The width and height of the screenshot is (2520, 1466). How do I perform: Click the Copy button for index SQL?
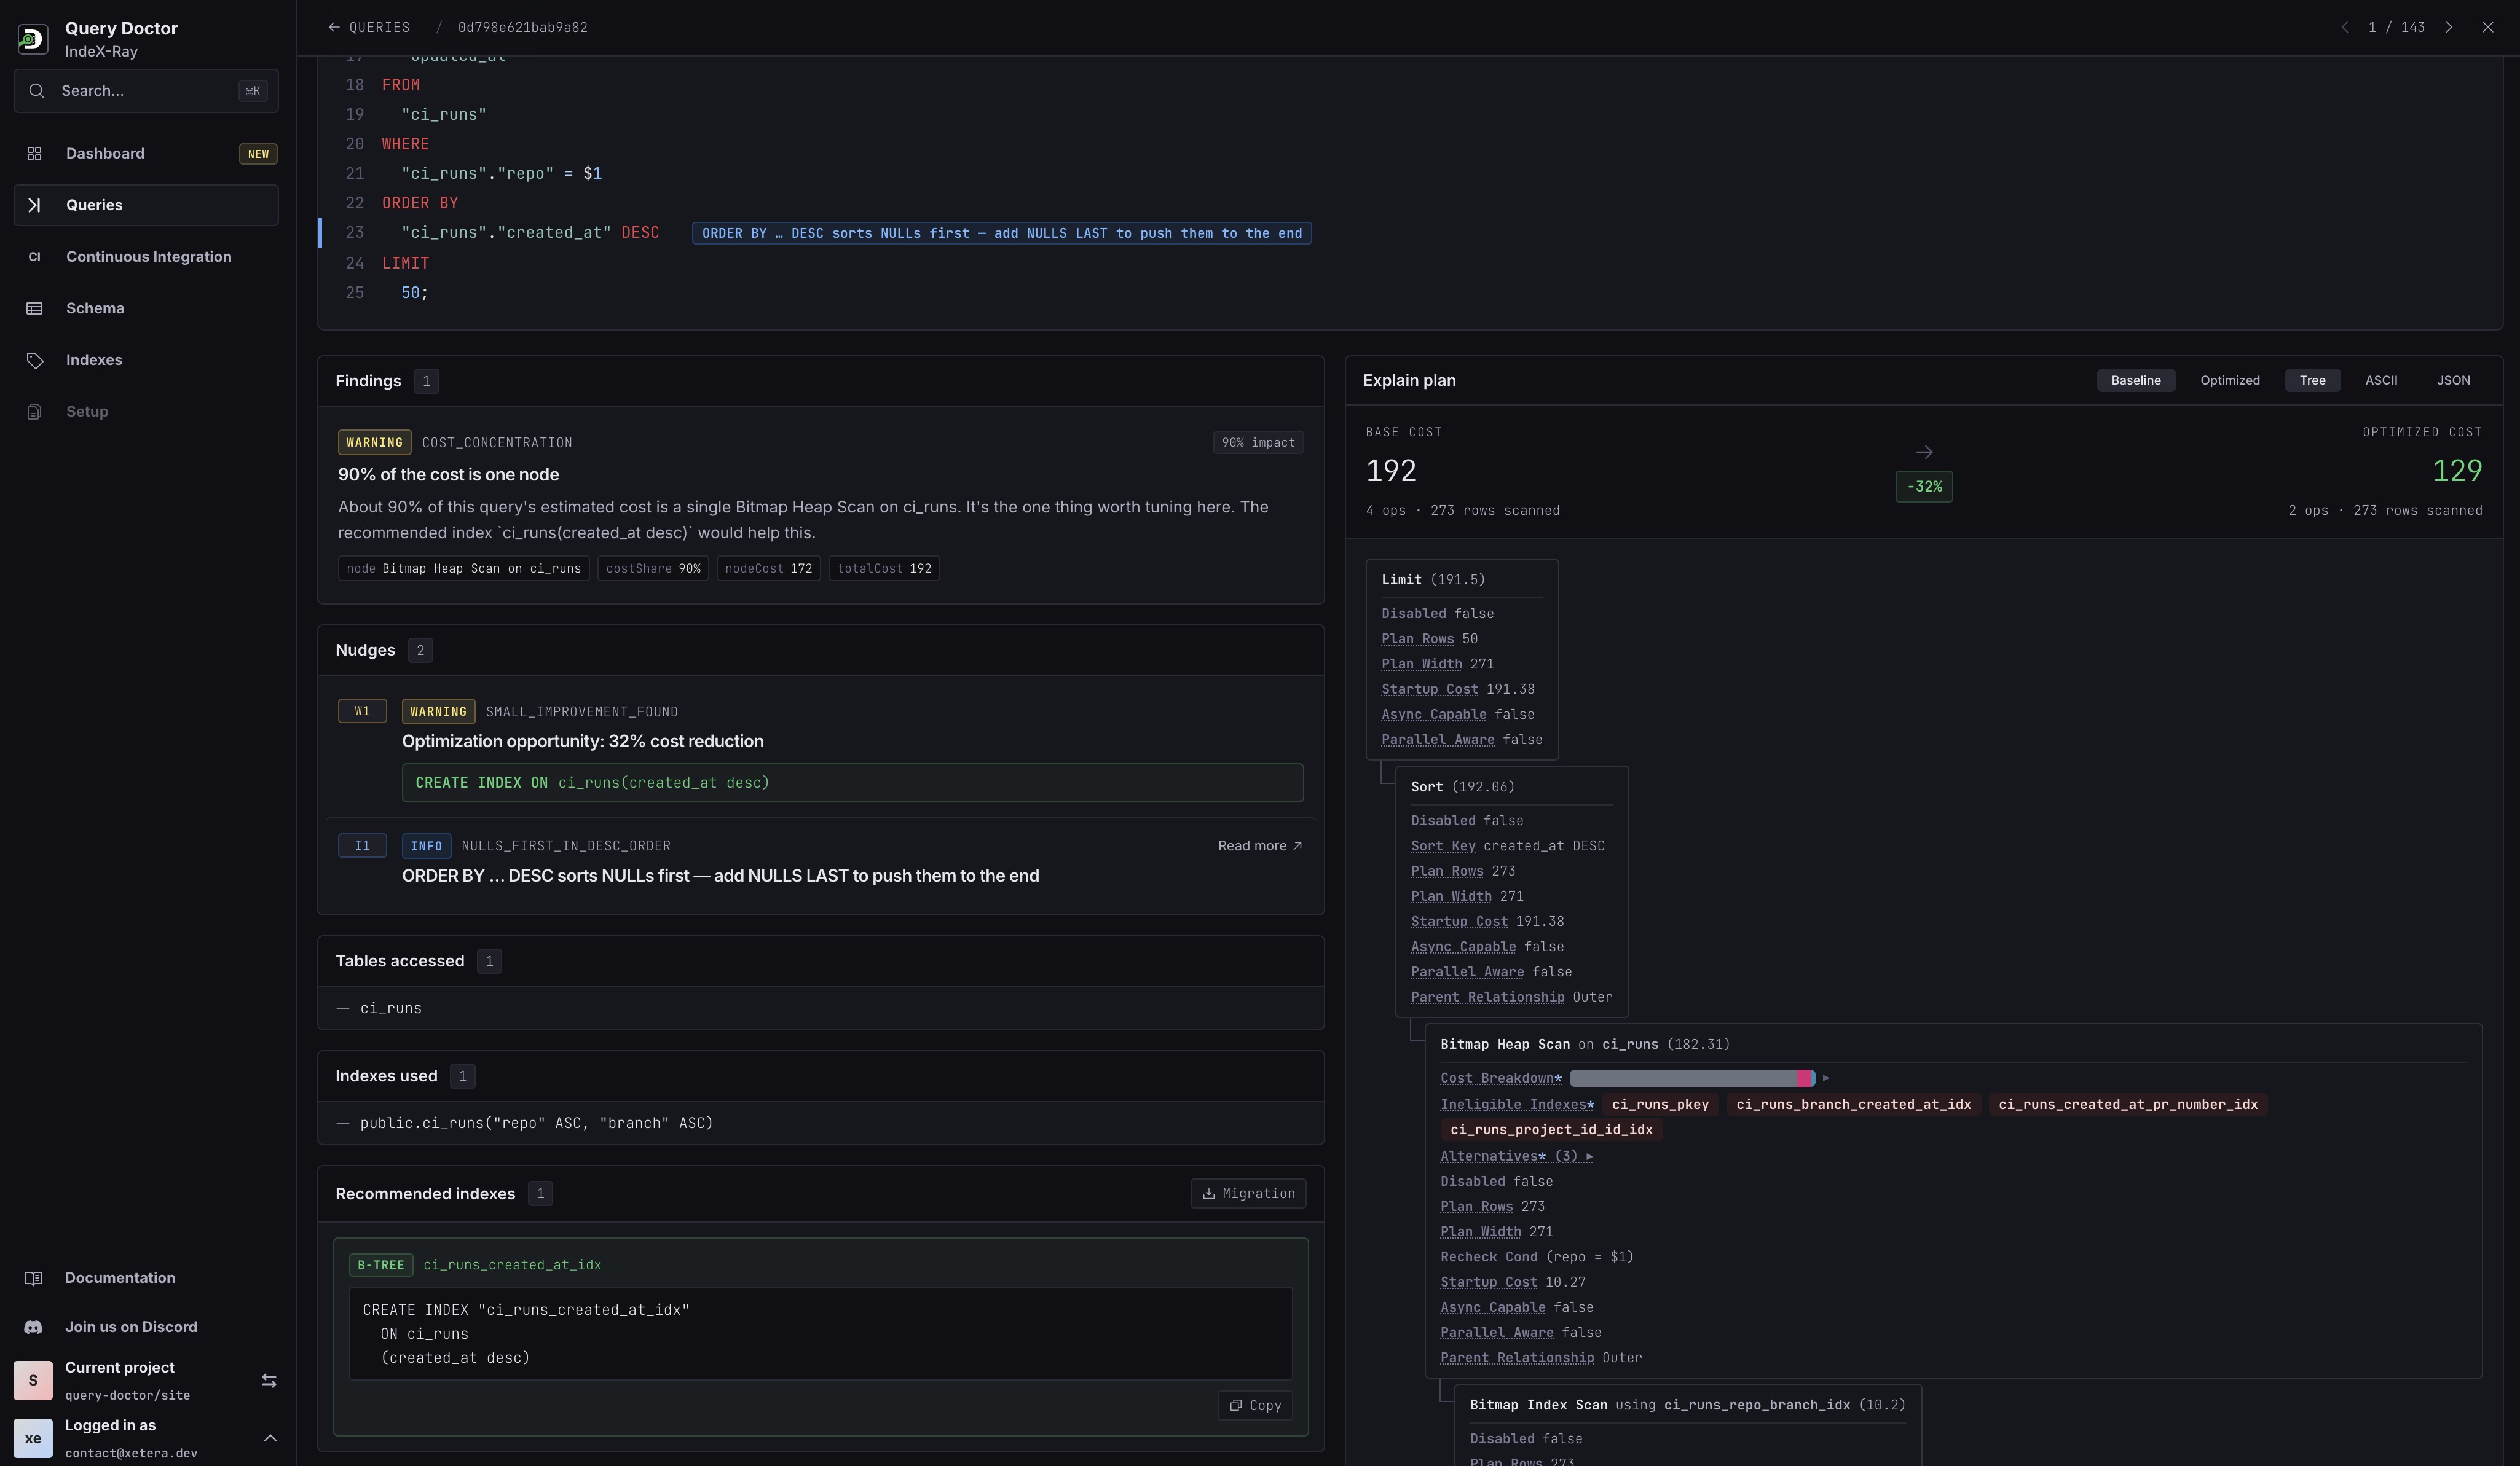click(x=1255, y=1405)
